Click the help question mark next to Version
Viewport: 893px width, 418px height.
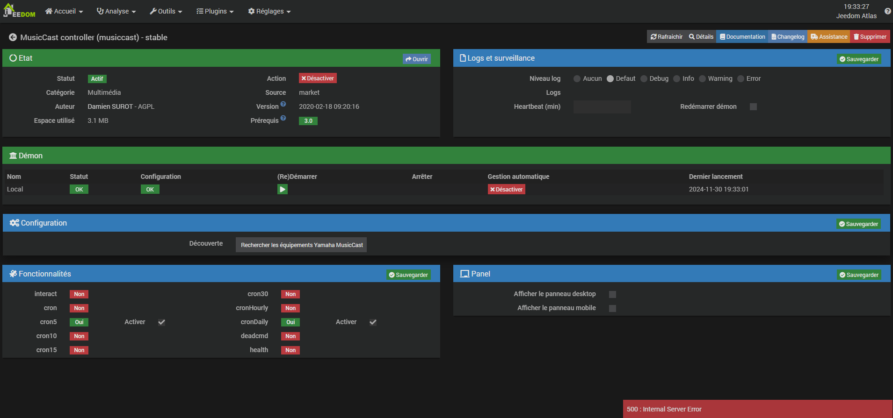coord(283,104)
